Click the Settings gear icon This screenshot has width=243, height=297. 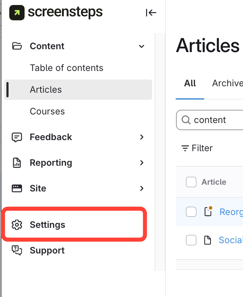pyautogui.click(x=17, y=225)
